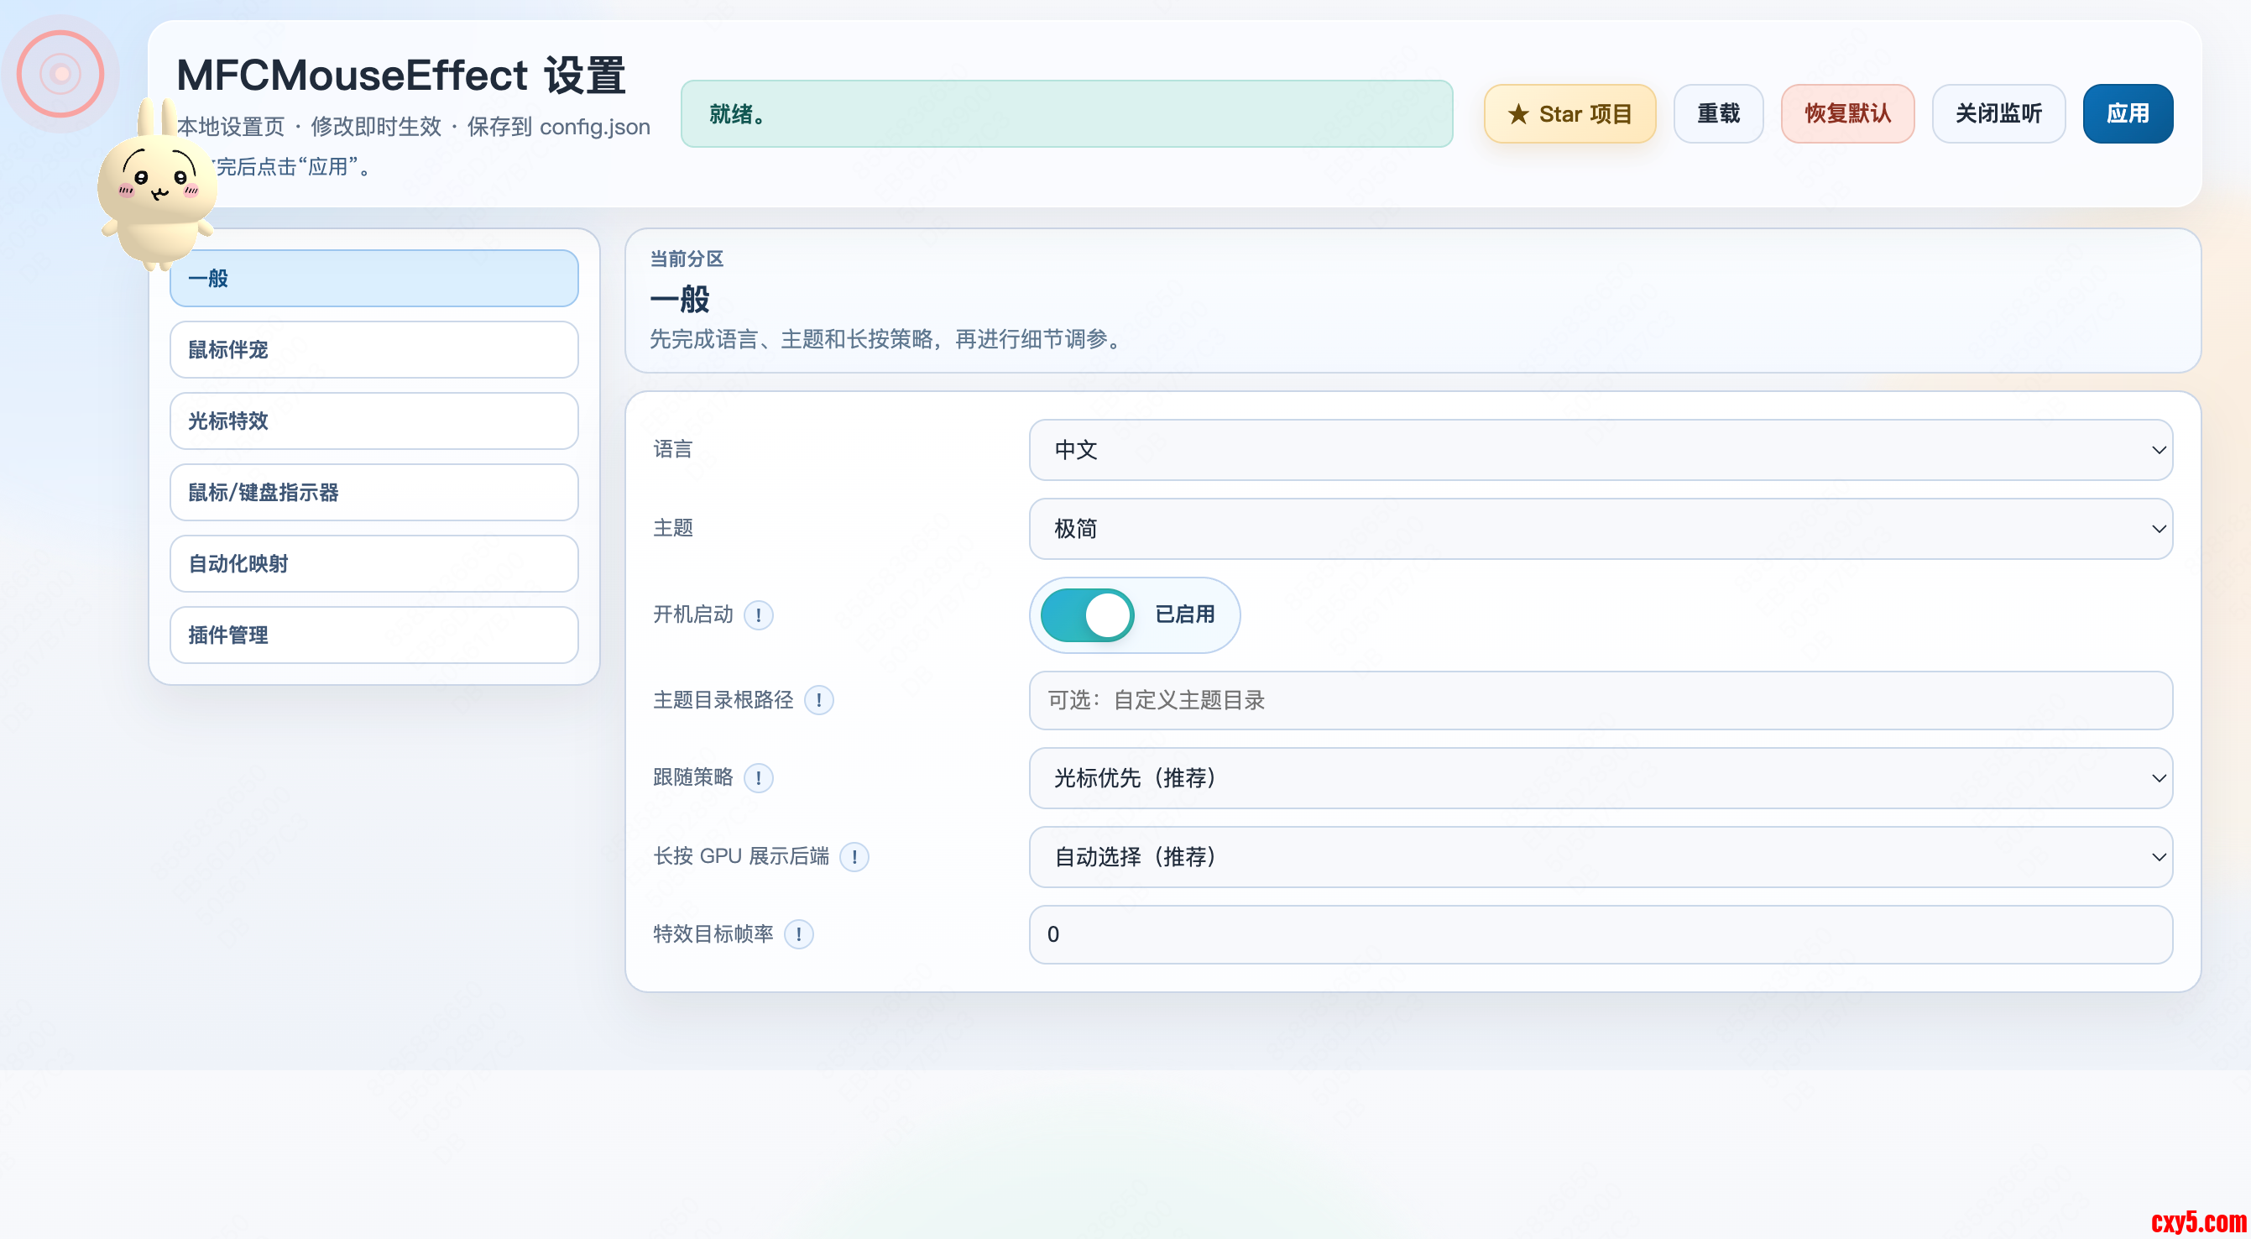
Task: Go to the 插件管理 section
Action: coord(374,635)
